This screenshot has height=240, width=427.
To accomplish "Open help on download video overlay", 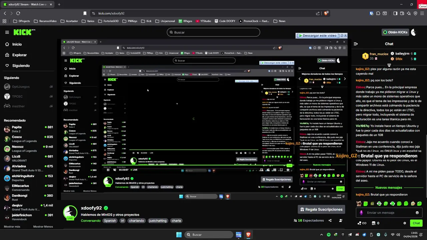I will tap(342, 35).
